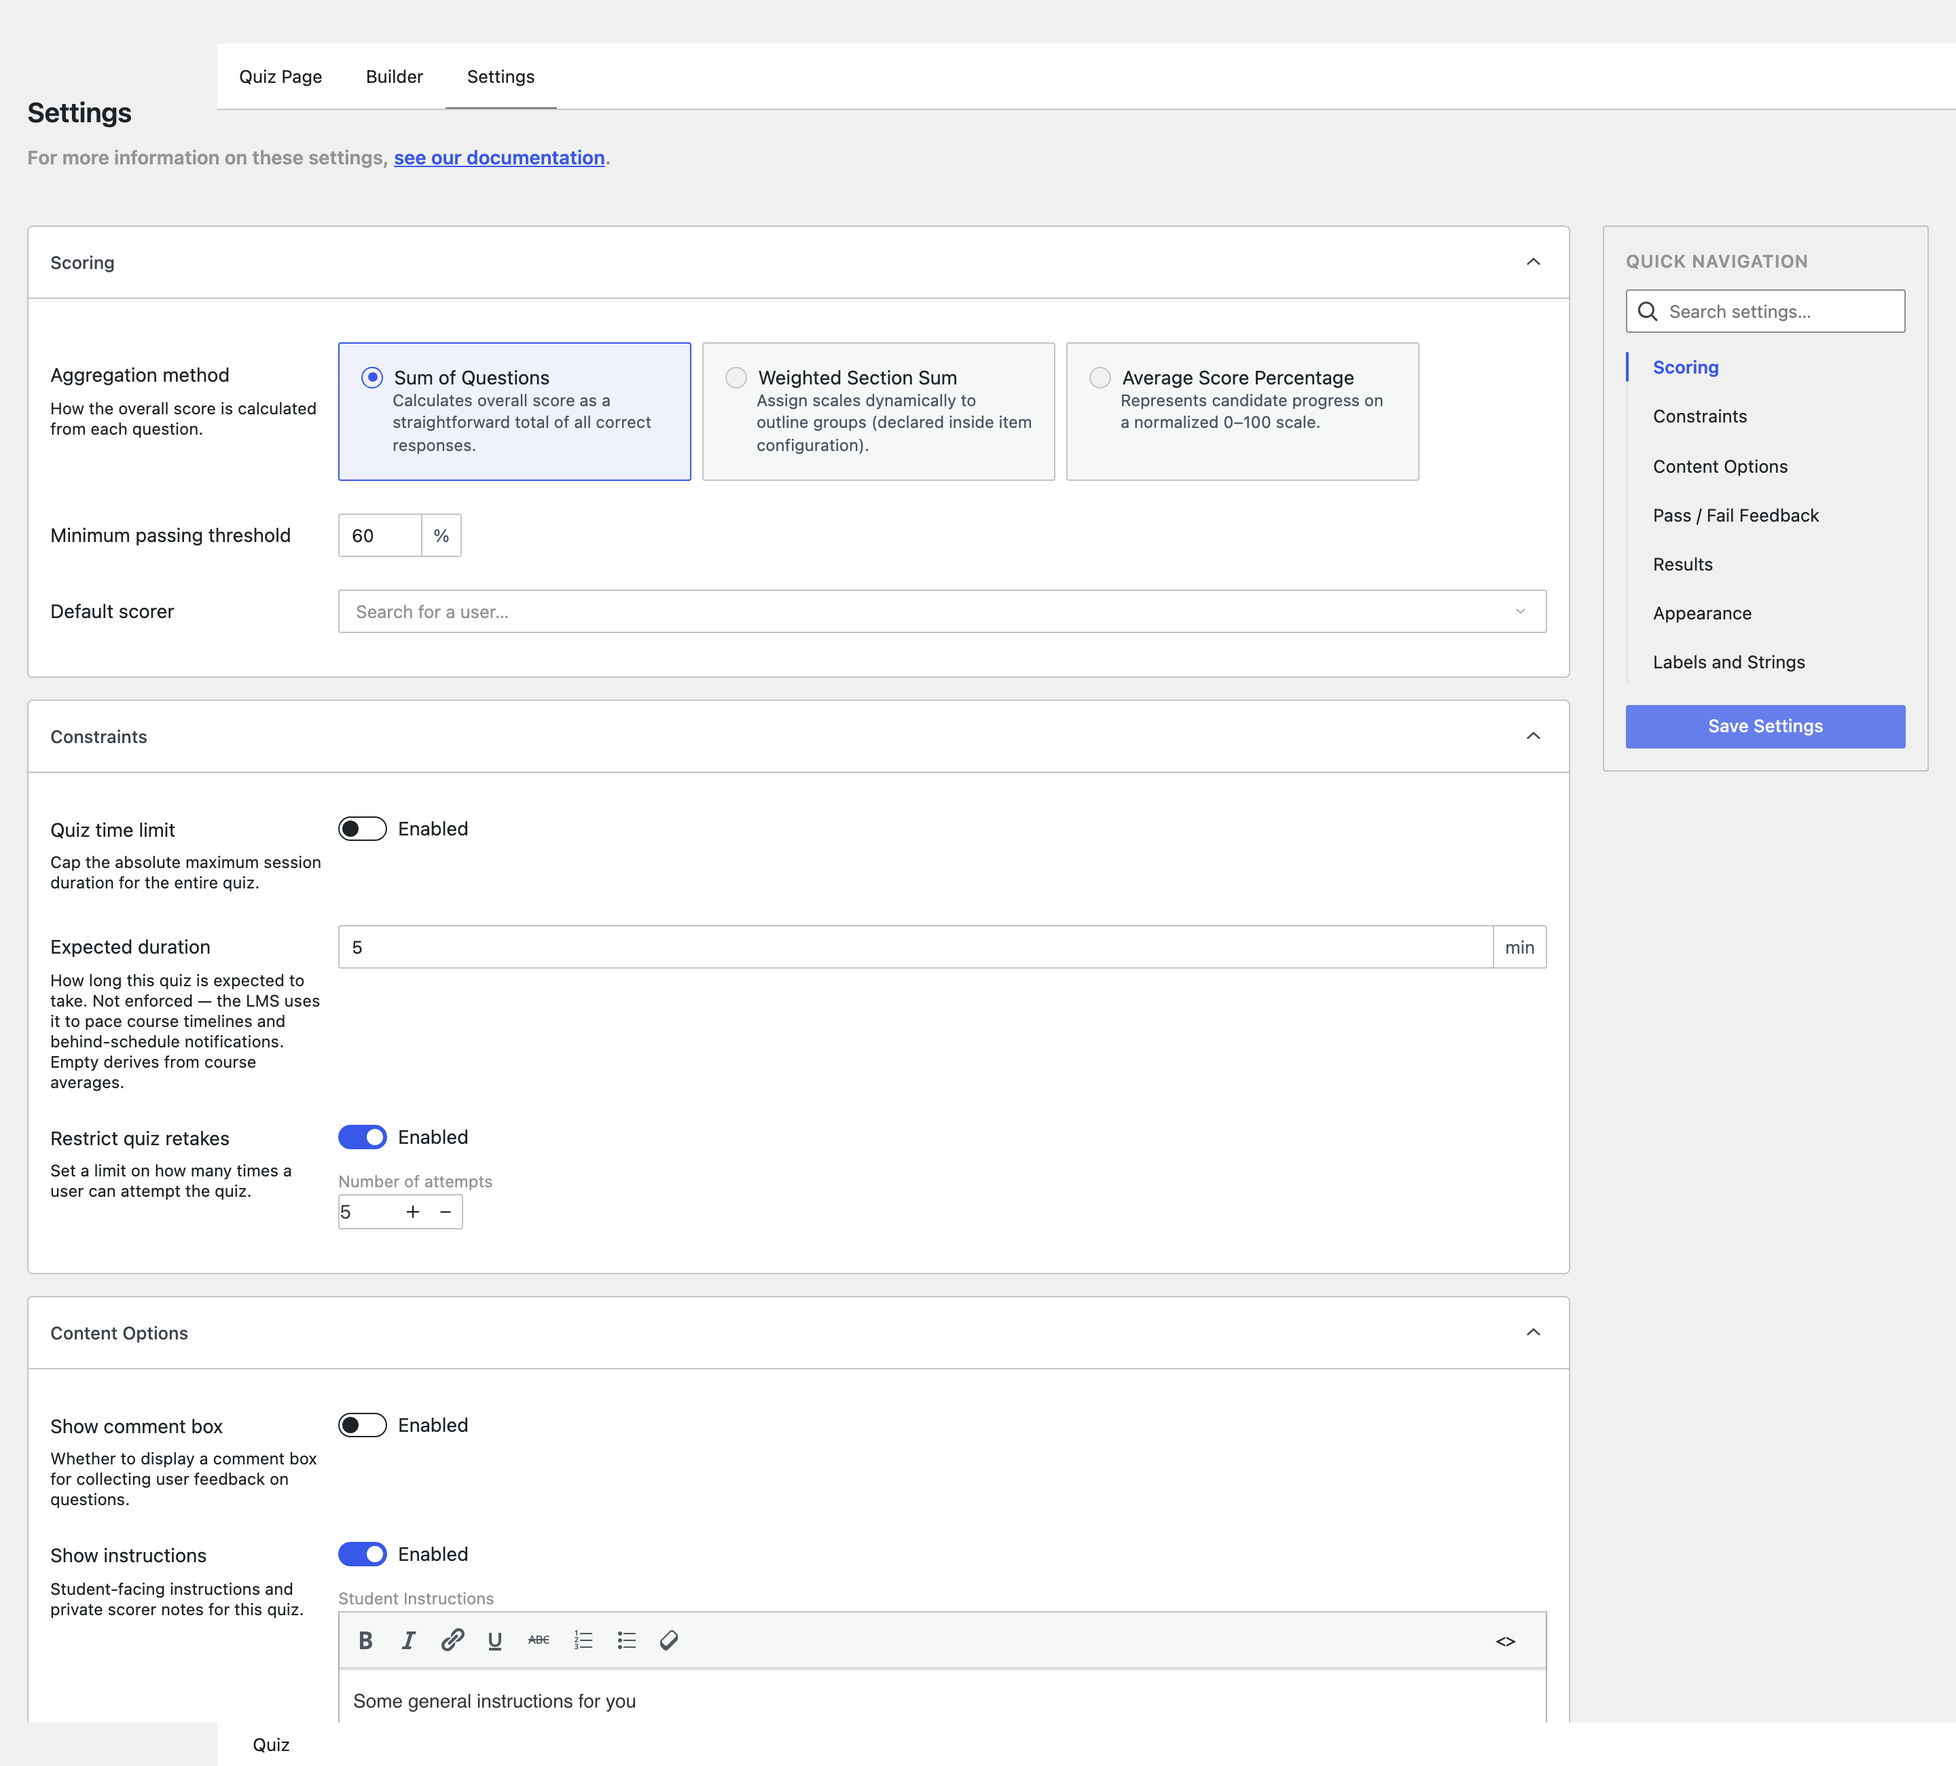Click into the Number of attempts field

coord(367,1212)
